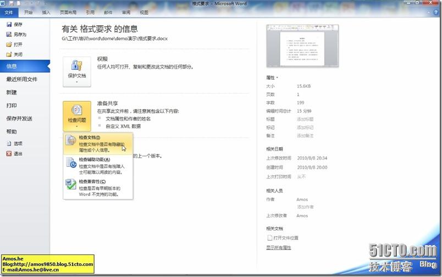Viewport: 442px width, 277px height.
Task: Click the 有关 格式要求 的信息 heading
Action: (100, 29)
